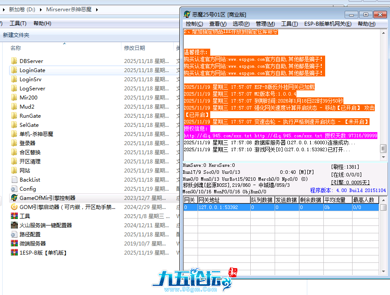This screenshot has height=295, width=390.
Task: Expand the 新加卷 (D:) breadcrumb arrow
Action: 41,9
